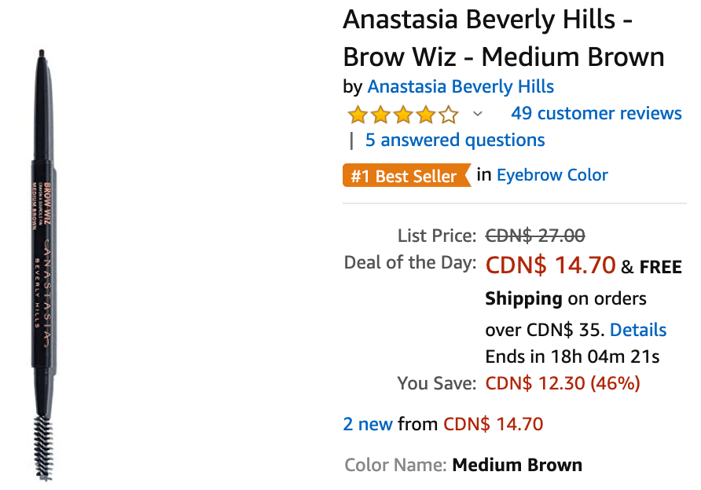The width and height of the screenshot is (701, 490).
Task: Click the third rating star
Action: (403, 115)
